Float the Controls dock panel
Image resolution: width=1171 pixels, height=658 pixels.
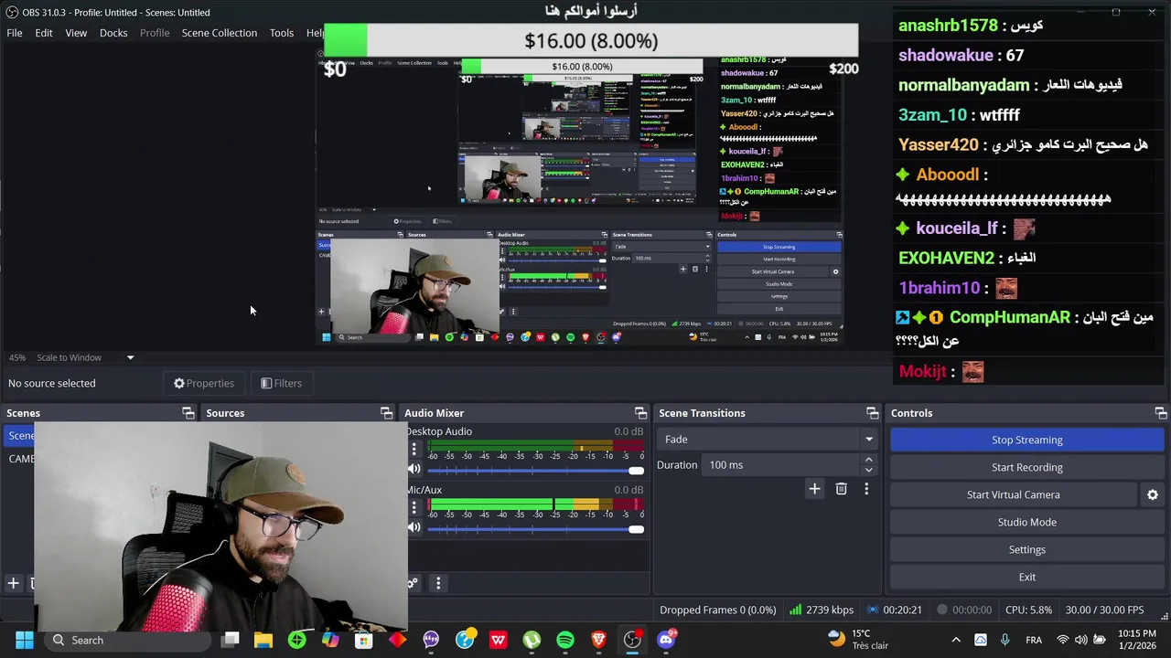pos(1161,413)
